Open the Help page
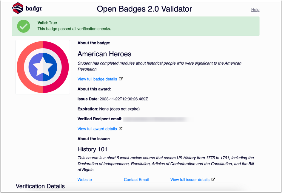The image size is (282, 193). coord(255,10)
